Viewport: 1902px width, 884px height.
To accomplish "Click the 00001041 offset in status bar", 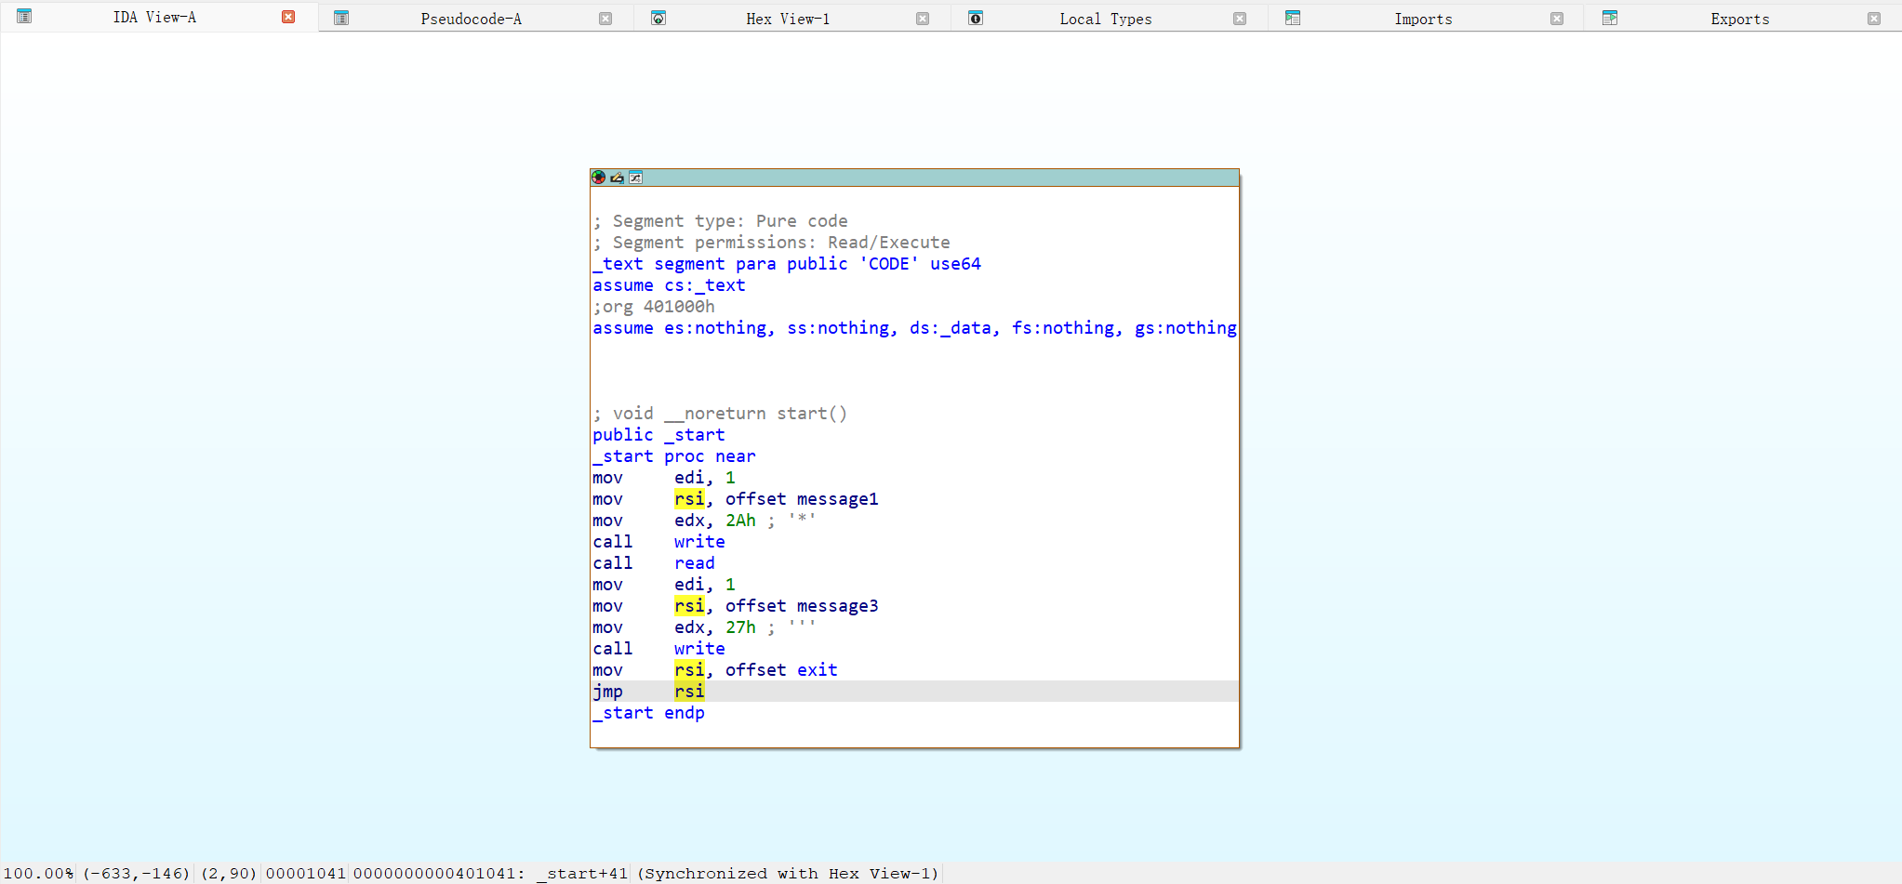I will click(x=305, y=874).
